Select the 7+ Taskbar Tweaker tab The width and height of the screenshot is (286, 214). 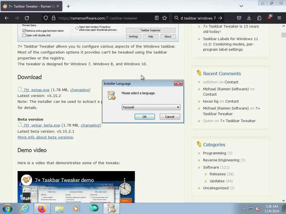tap(31, 6)
